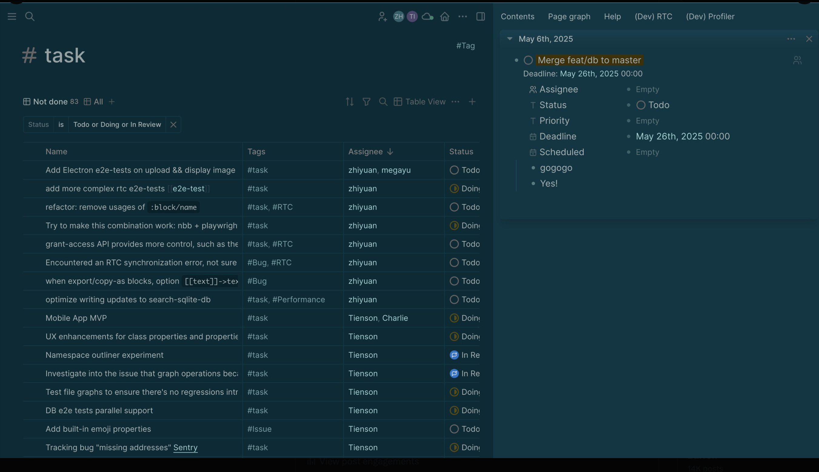The height and width of the screenshot is (472, 819).
Task: Click the invite collaborator person-plus icon
Action: (x=383, y=17)
